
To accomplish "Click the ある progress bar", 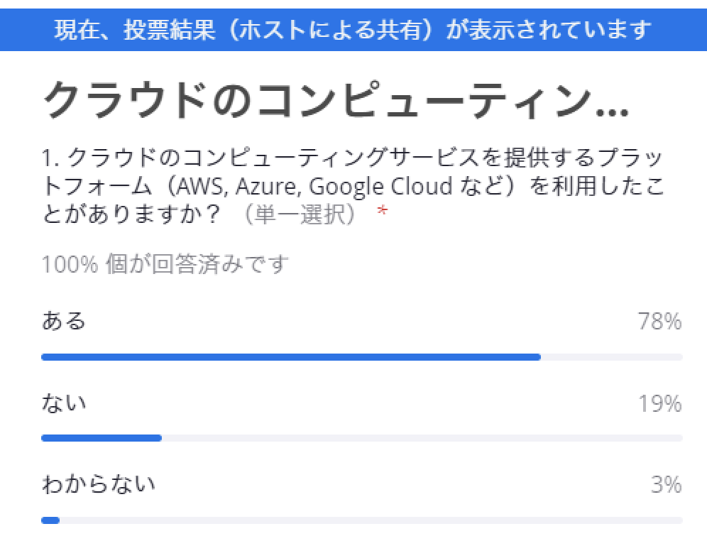I will [362, 357].
